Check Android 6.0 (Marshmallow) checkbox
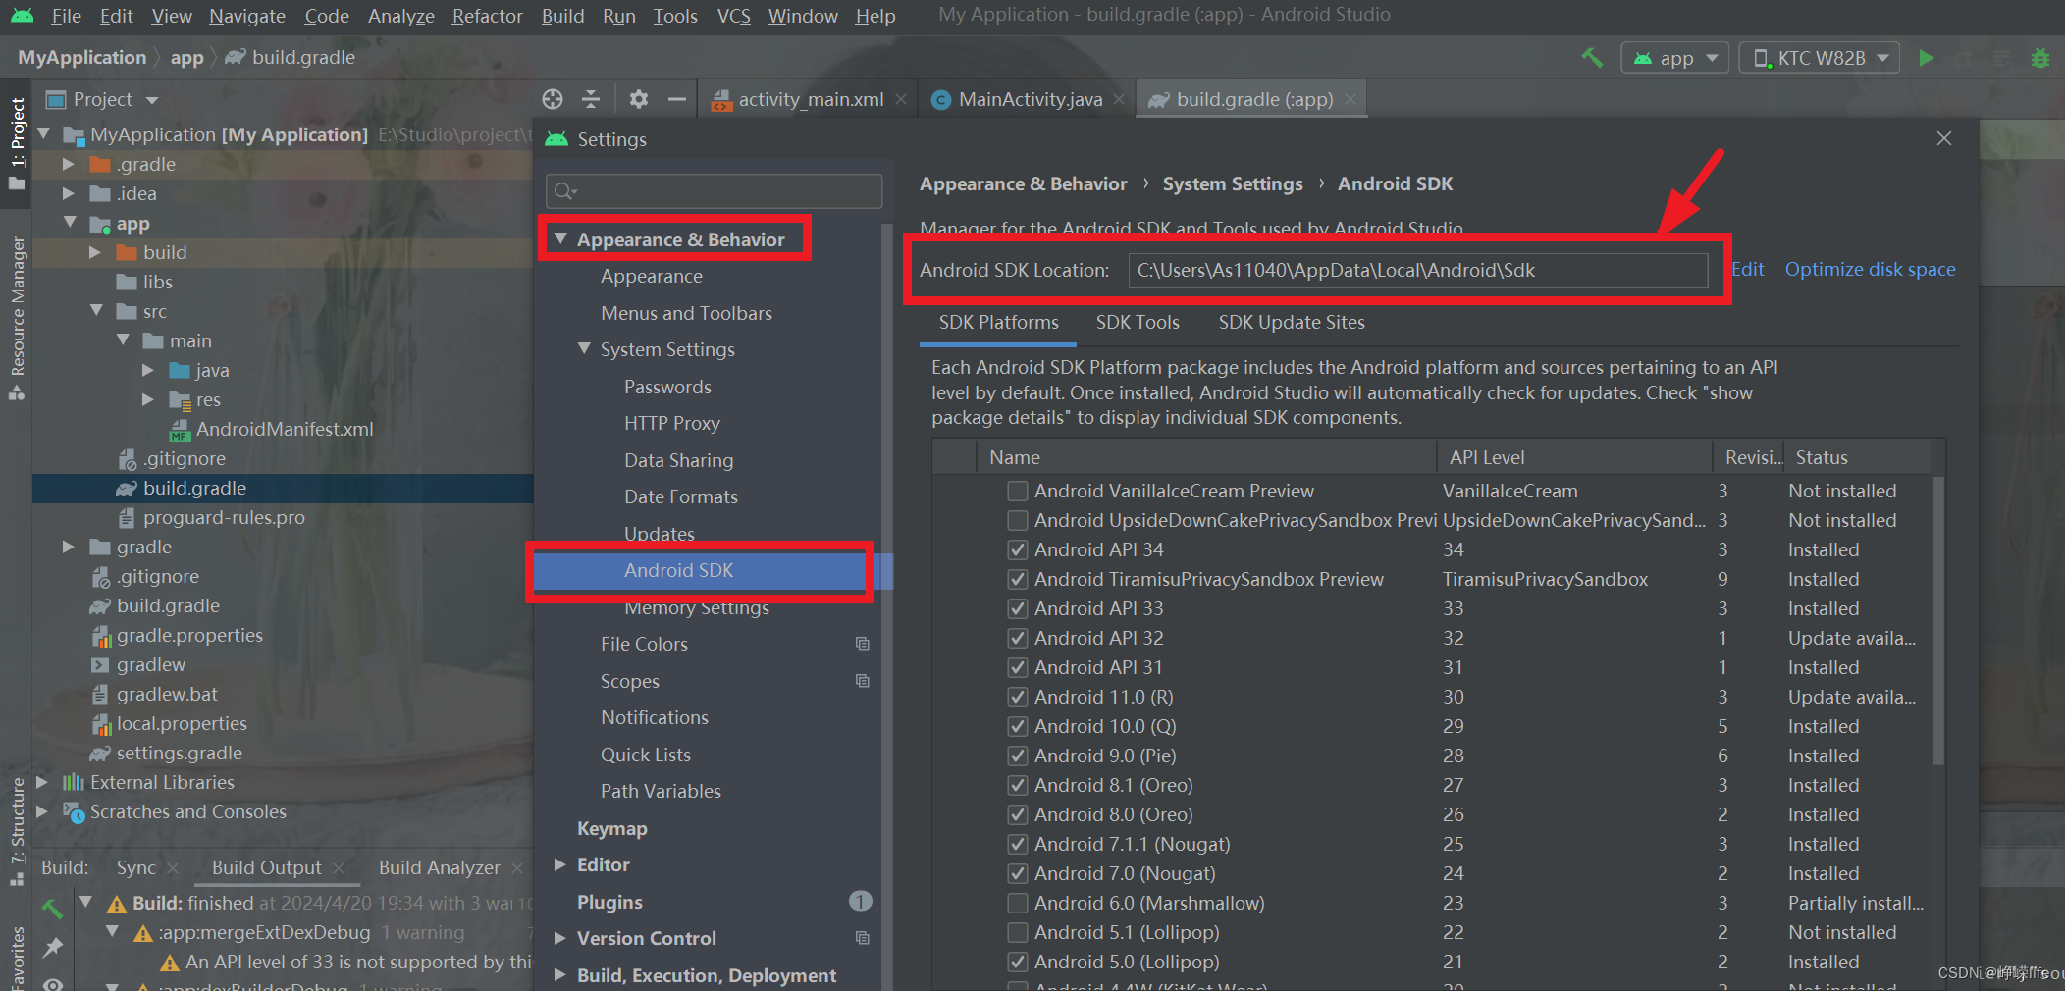Viewport: 2065px width, 991px height. coord(1018,903)
